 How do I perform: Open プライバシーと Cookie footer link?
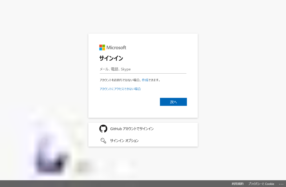coord(261,184)
